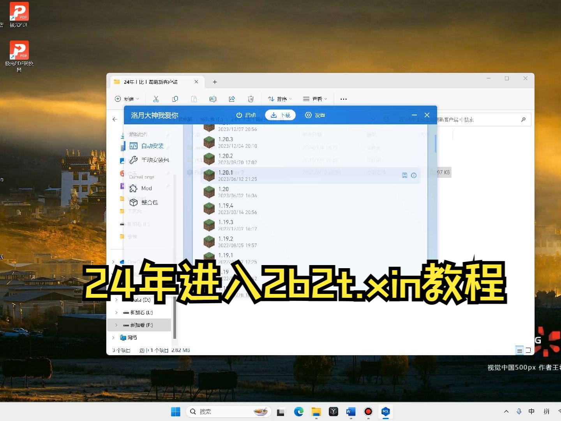
Task: Click the Cut icon in Explorer toolbar
Action: (x=156, y=99)
